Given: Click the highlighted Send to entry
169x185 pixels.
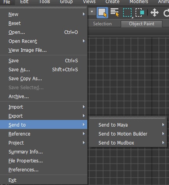Looking at the screenshot, I should click(44, 125).
